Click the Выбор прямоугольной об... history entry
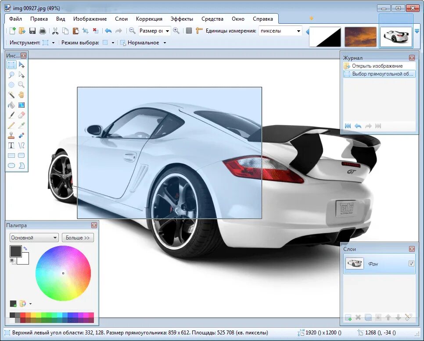 [x=379, y=74]
